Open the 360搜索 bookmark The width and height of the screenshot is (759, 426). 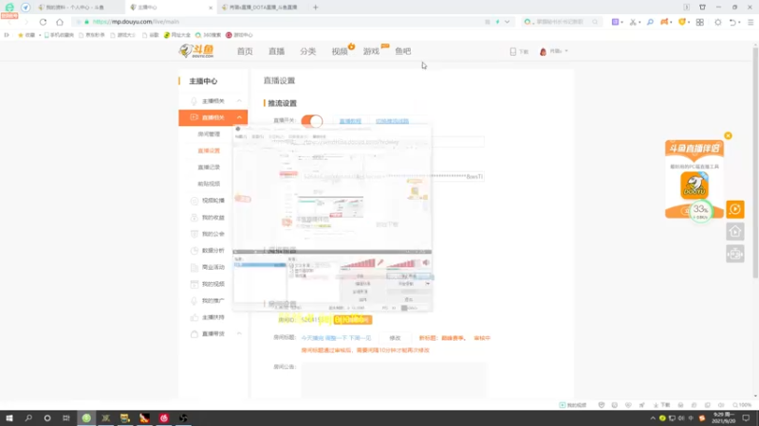(208, 35)
